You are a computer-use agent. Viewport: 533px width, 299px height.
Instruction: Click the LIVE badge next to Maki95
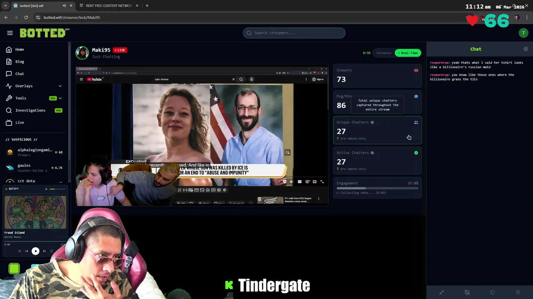(x=120, y=50)
